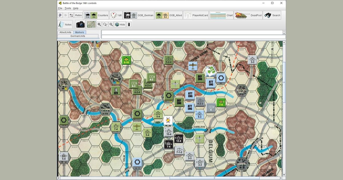Expand the undo history arrow
Screen dimensions: 343x180
click(60, 15)
